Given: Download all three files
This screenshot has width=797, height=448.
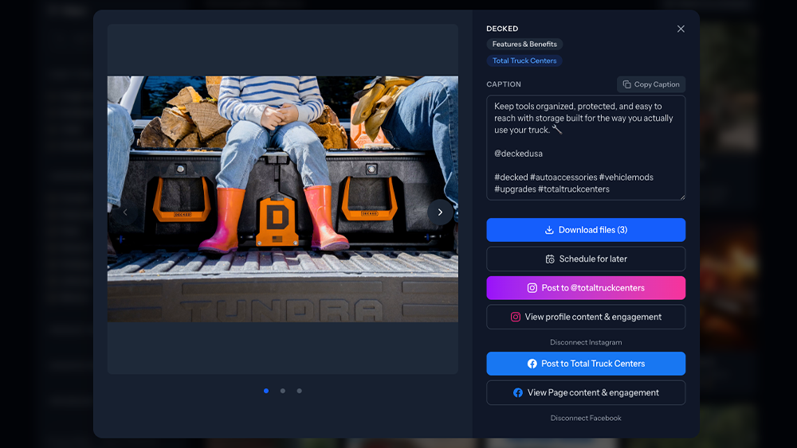Looking at the screenshot, I should coord(586,230).
